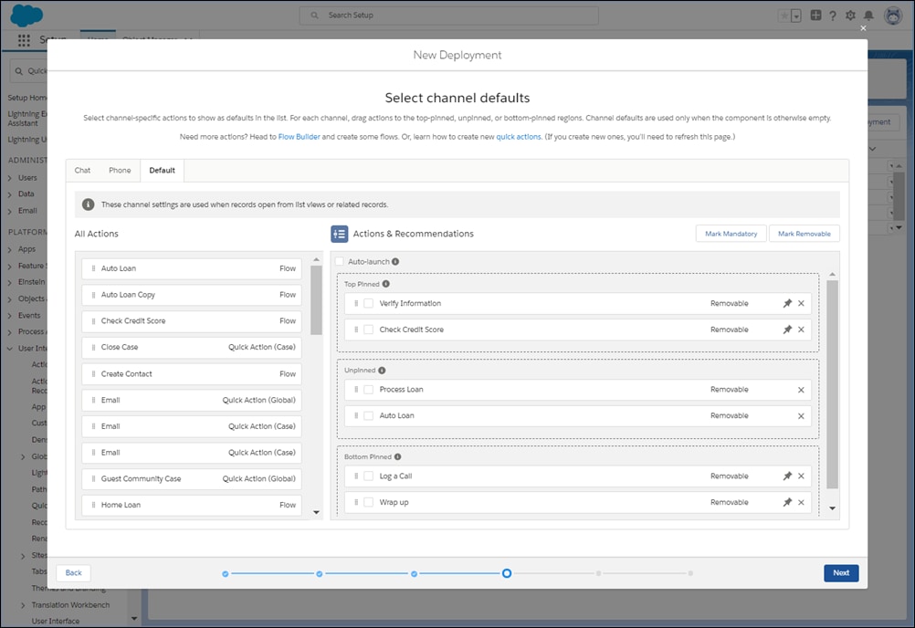
Task: Click the Search Setup field
Action: coord(448,16)
